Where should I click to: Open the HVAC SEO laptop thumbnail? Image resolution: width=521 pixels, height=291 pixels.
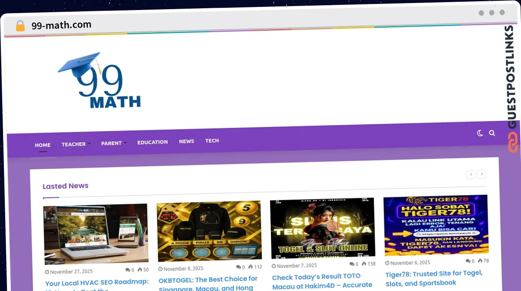[96, 234]
